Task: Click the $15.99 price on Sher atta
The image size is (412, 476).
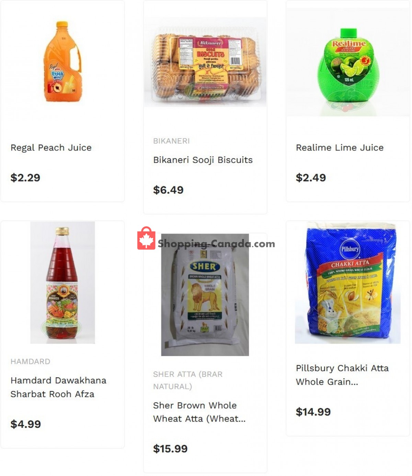Action: pos(170,449)
